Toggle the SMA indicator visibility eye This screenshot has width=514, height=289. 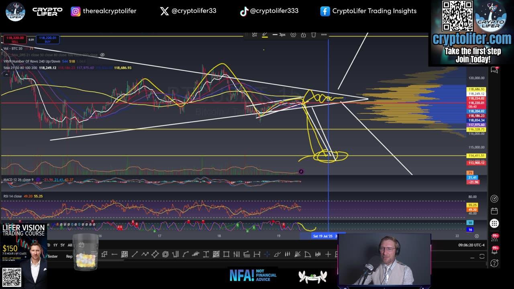tap(102, 55)
